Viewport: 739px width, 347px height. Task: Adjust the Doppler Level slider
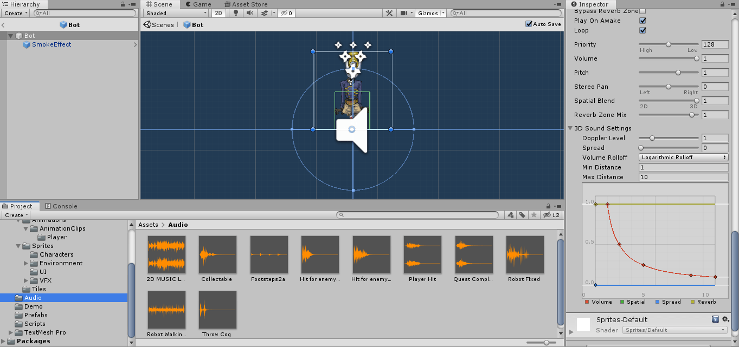click(x=669, y=138)
